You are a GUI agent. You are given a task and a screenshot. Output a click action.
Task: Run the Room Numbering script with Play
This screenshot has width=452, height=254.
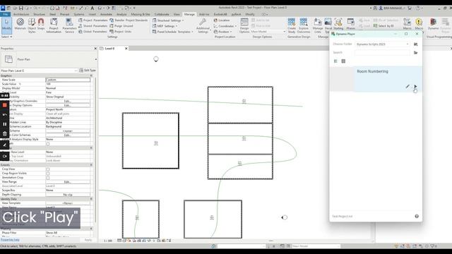(x=415, y=86)
